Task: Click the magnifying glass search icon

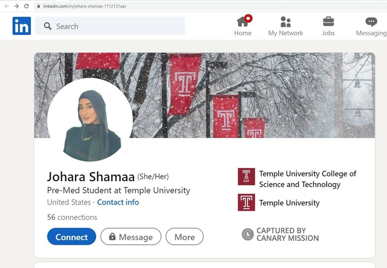Action: click(x=47, y=26)
